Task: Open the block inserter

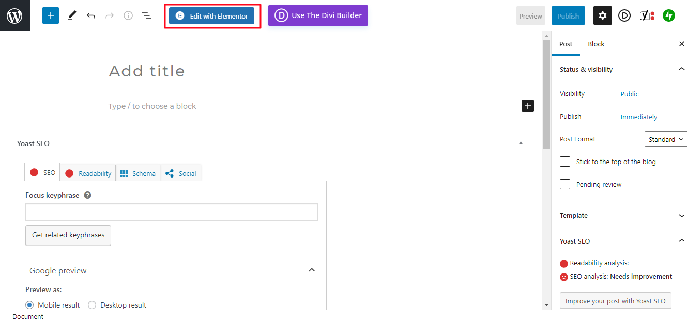Action: coord(50,15)
